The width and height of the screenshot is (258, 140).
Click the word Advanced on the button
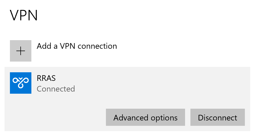point(131,118)
